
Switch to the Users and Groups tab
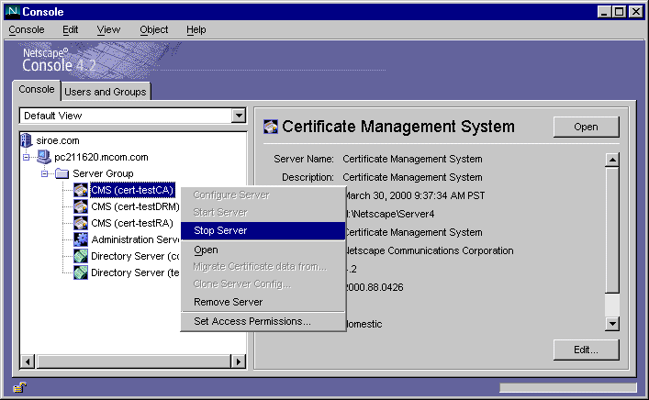tap(106, 92)
